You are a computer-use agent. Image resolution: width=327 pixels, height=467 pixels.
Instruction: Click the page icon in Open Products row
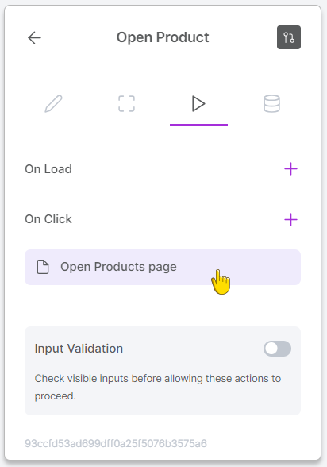[43, 267]
